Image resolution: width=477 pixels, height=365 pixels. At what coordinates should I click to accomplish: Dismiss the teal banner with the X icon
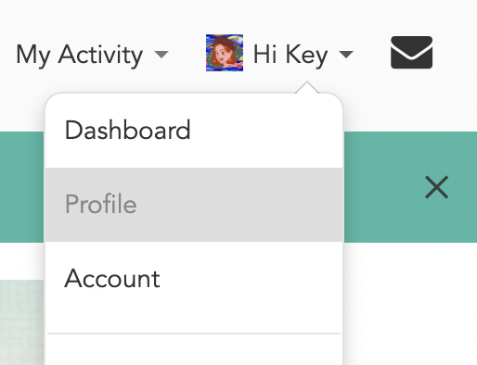point(436,187)
